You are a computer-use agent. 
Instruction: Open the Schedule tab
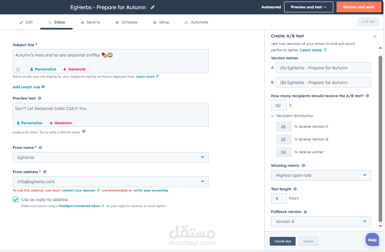click(126, 22)
